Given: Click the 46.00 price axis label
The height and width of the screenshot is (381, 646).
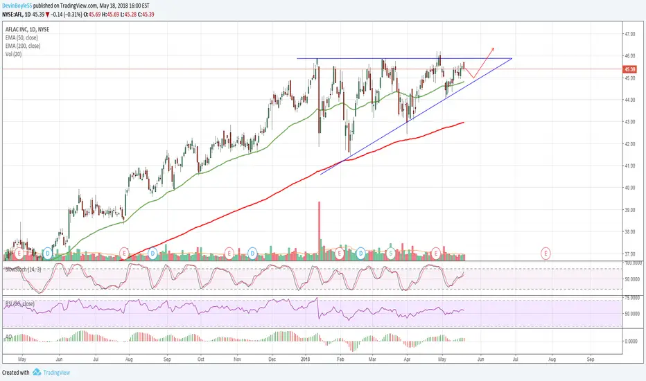Looking at the screenshot, I should 629,55.
